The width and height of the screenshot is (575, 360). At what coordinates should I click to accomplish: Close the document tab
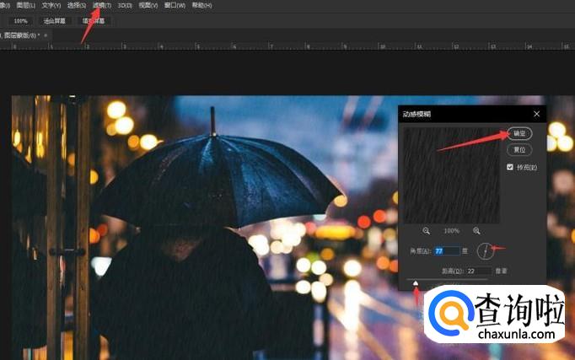47,35
